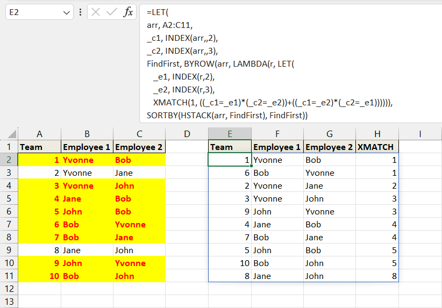Image resolution: width=442 pixels, height=308 pixels.
Task: Click Employee 1 header in cell B1
Action: [x=86, y=147]
